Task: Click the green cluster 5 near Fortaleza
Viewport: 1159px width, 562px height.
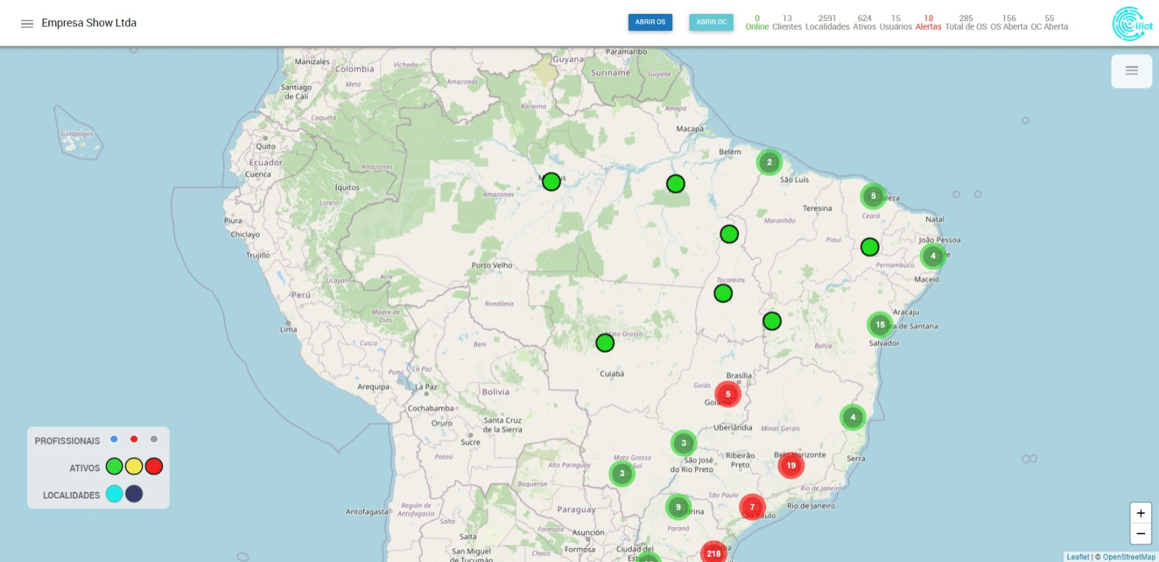Action: pyautogui.click(x=873, y=196)
